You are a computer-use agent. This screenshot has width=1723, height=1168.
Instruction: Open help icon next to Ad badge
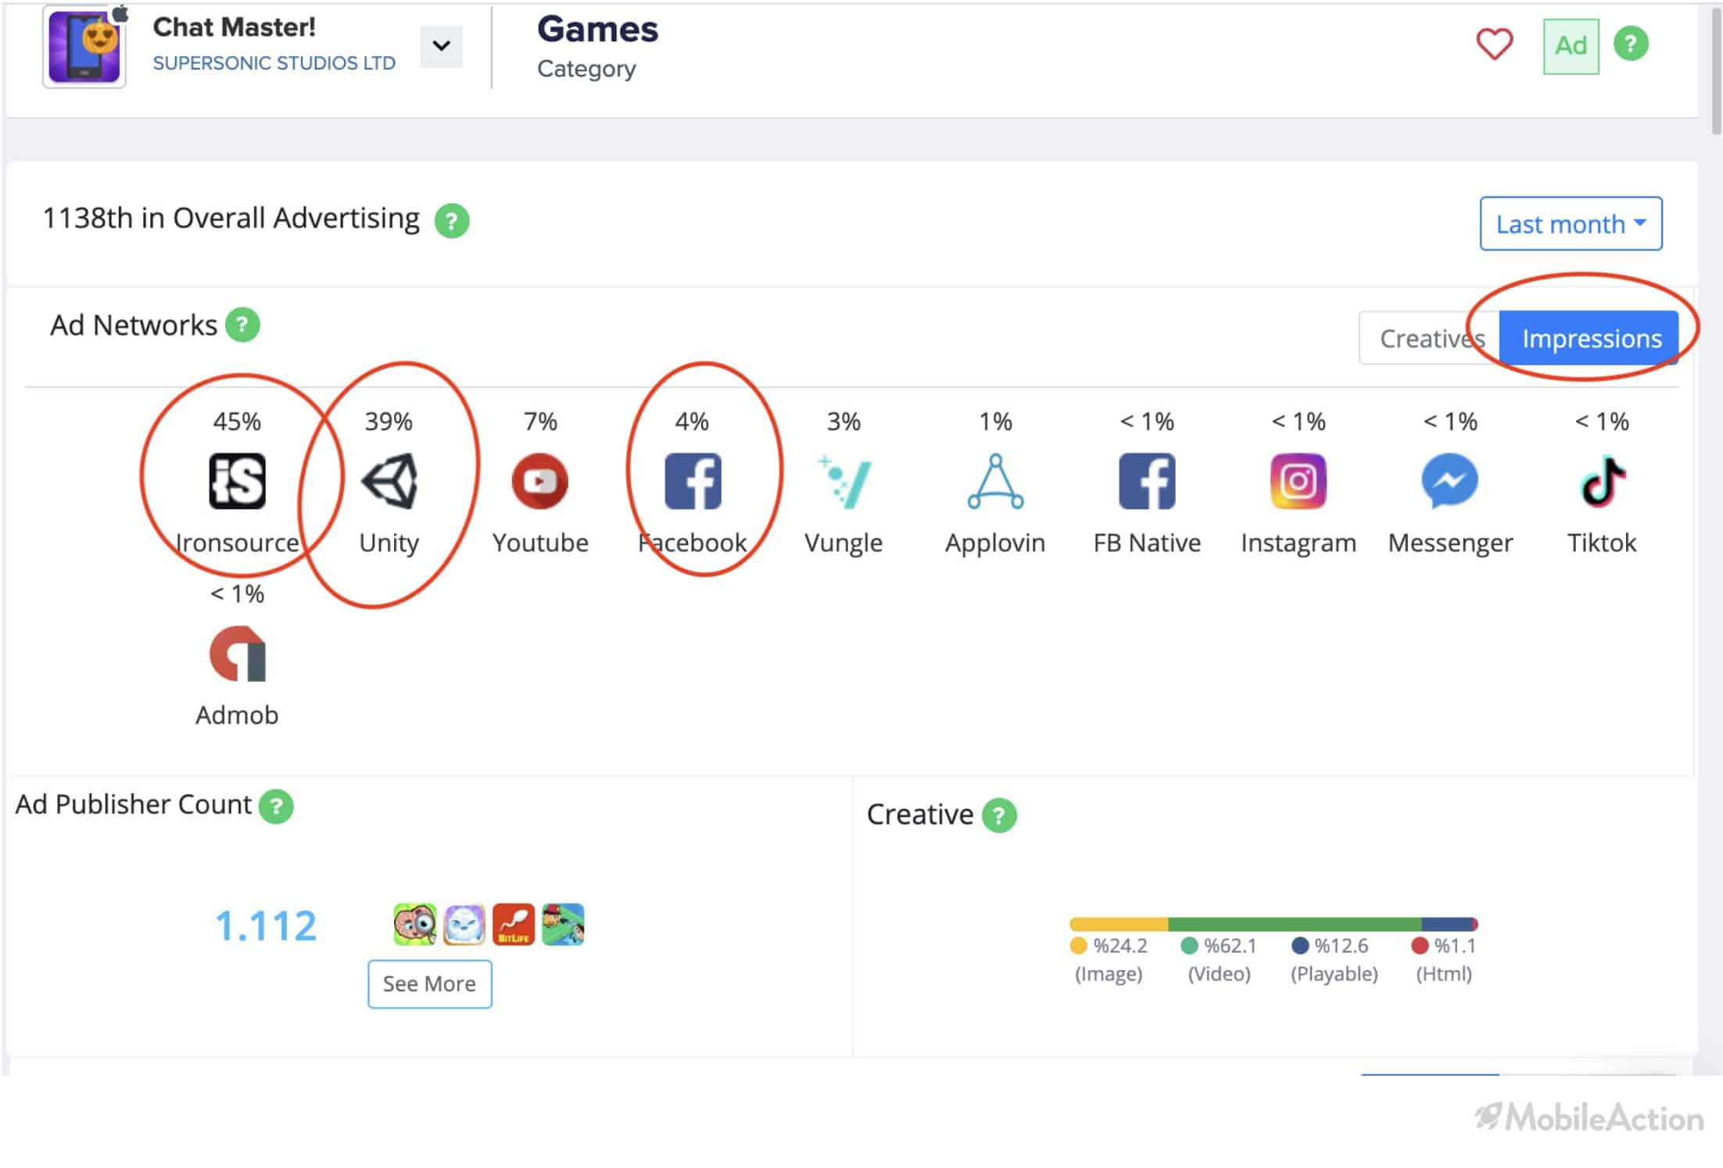[1631, 43]
